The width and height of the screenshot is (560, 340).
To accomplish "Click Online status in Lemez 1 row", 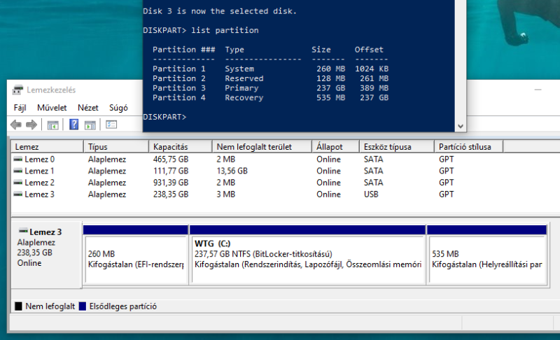I will (328, 171).
